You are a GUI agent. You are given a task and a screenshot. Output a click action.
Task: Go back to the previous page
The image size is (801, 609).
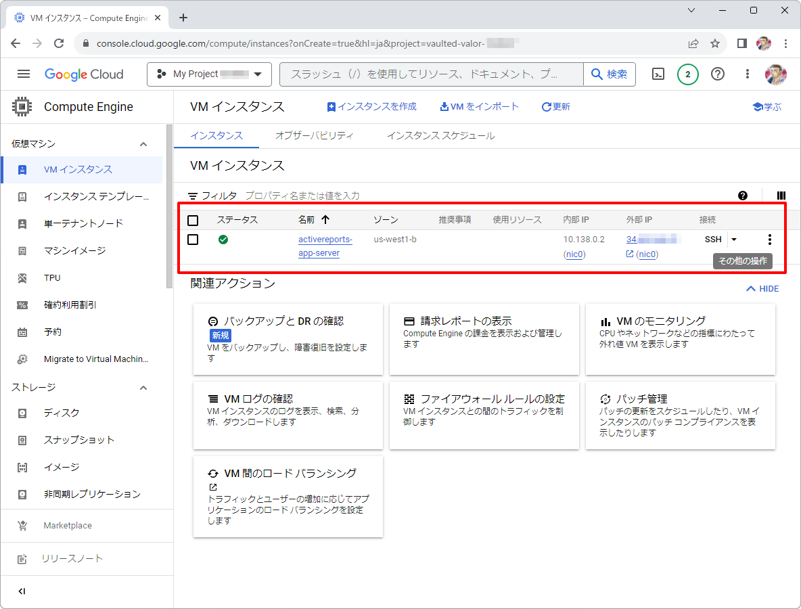16,43
